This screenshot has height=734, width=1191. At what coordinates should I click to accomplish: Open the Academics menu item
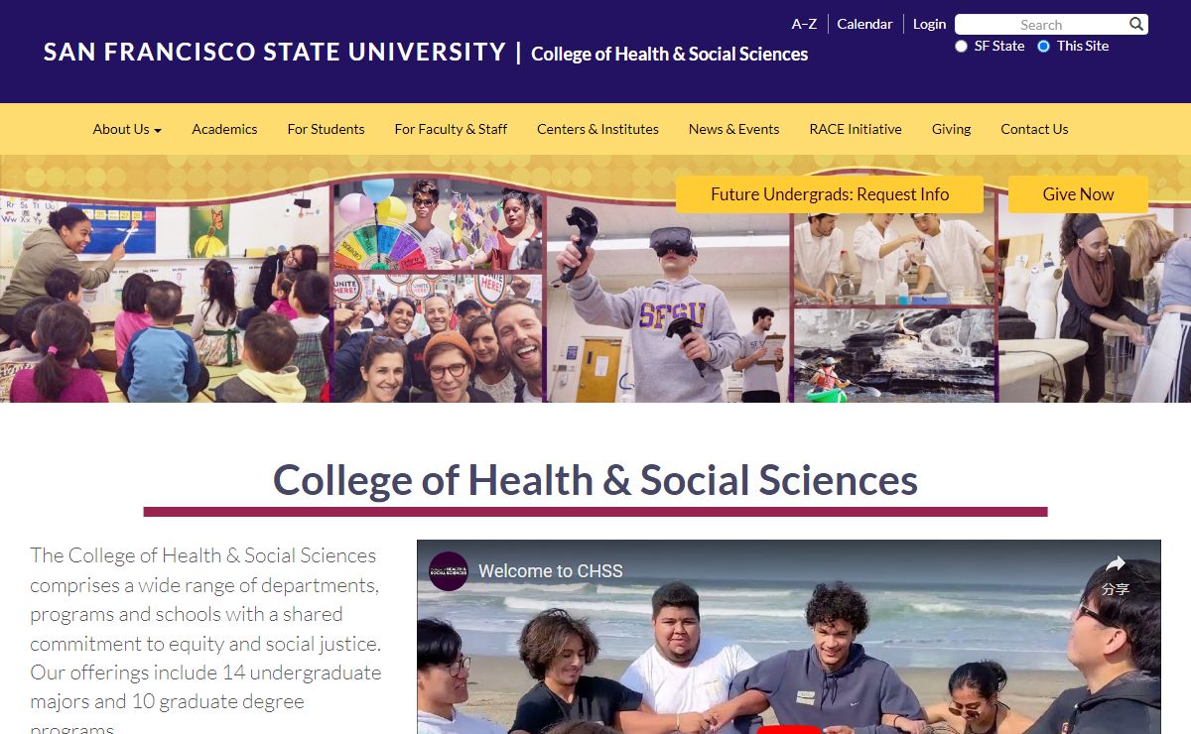click(x=224, y=129)
